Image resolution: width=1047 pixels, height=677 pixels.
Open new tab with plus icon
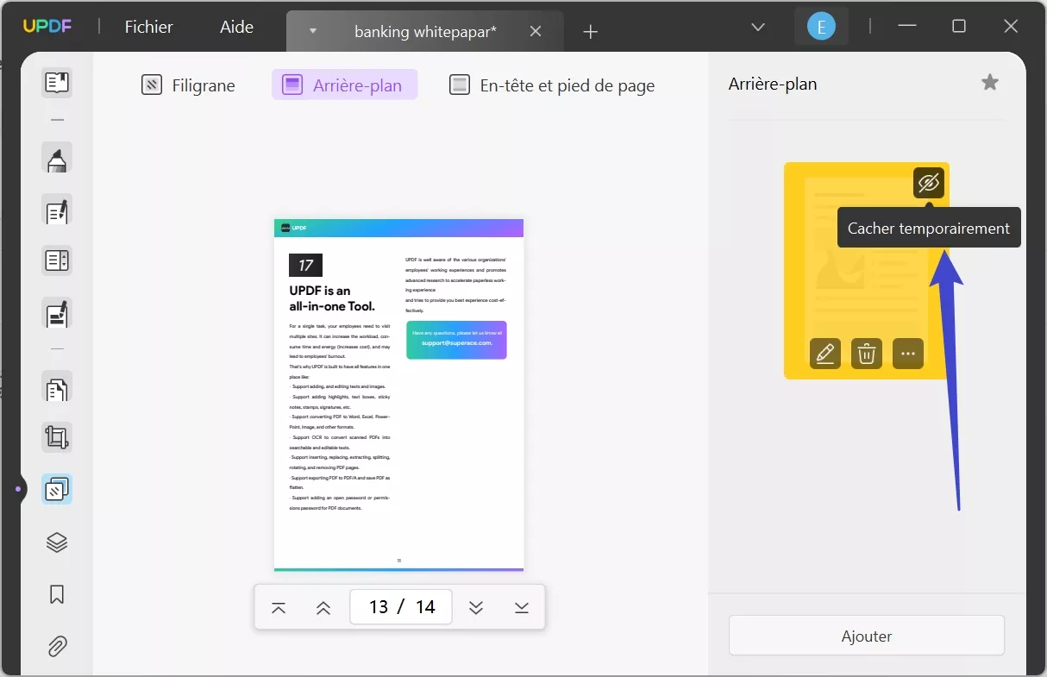pyautogui.click(x=590, y=32)
